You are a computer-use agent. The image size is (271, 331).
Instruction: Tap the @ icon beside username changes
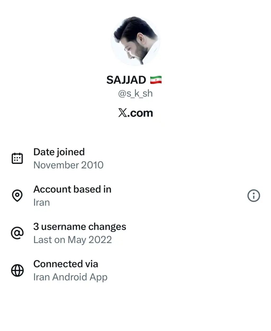[x=17, y=233]
